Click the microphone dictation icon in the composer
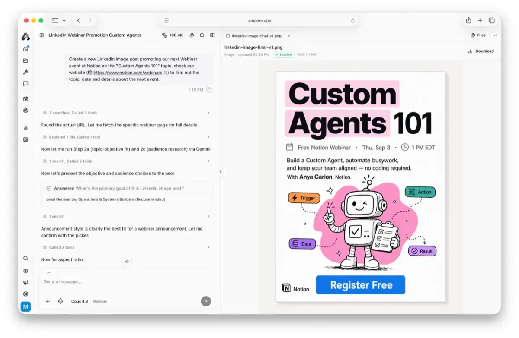The image size is (519, 338). (61, 301)
